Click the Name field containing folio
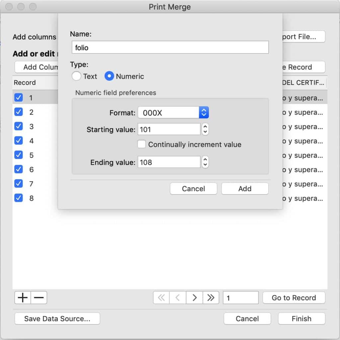 [170, 47]
